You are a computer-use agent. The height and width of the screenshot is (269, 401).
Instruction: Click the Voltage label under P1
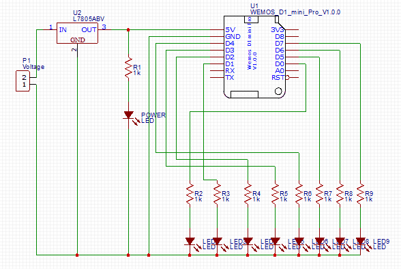(x=33, y=67)
